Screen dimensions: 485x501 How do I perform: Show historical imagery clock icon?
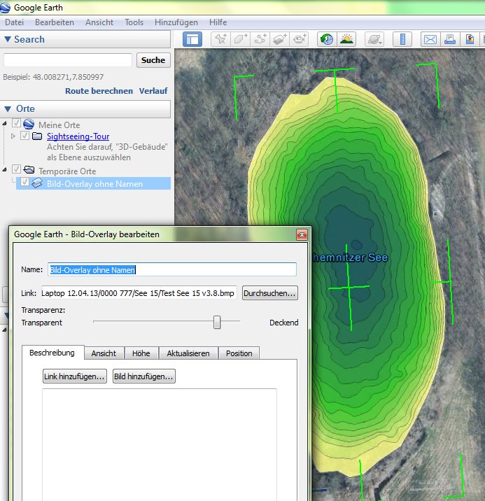(x=327, y=39)
